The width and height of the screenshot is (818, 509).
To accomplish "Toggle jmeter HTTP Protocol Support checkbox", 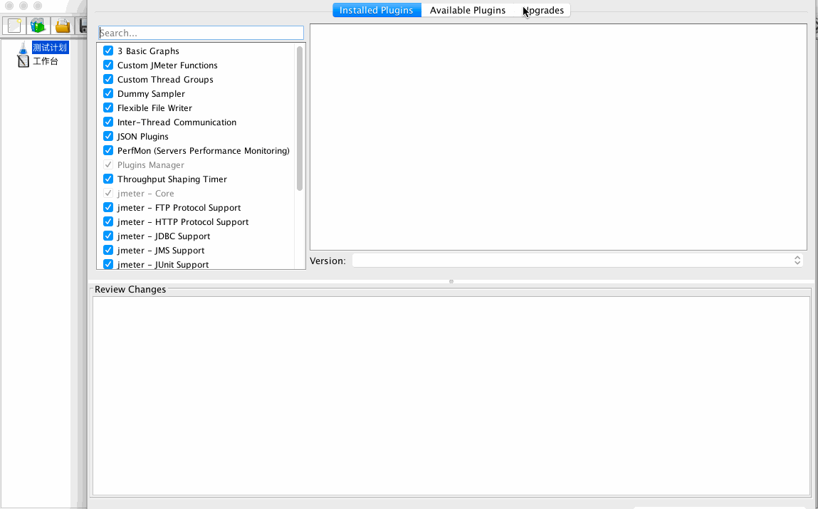I will (108, 221).
